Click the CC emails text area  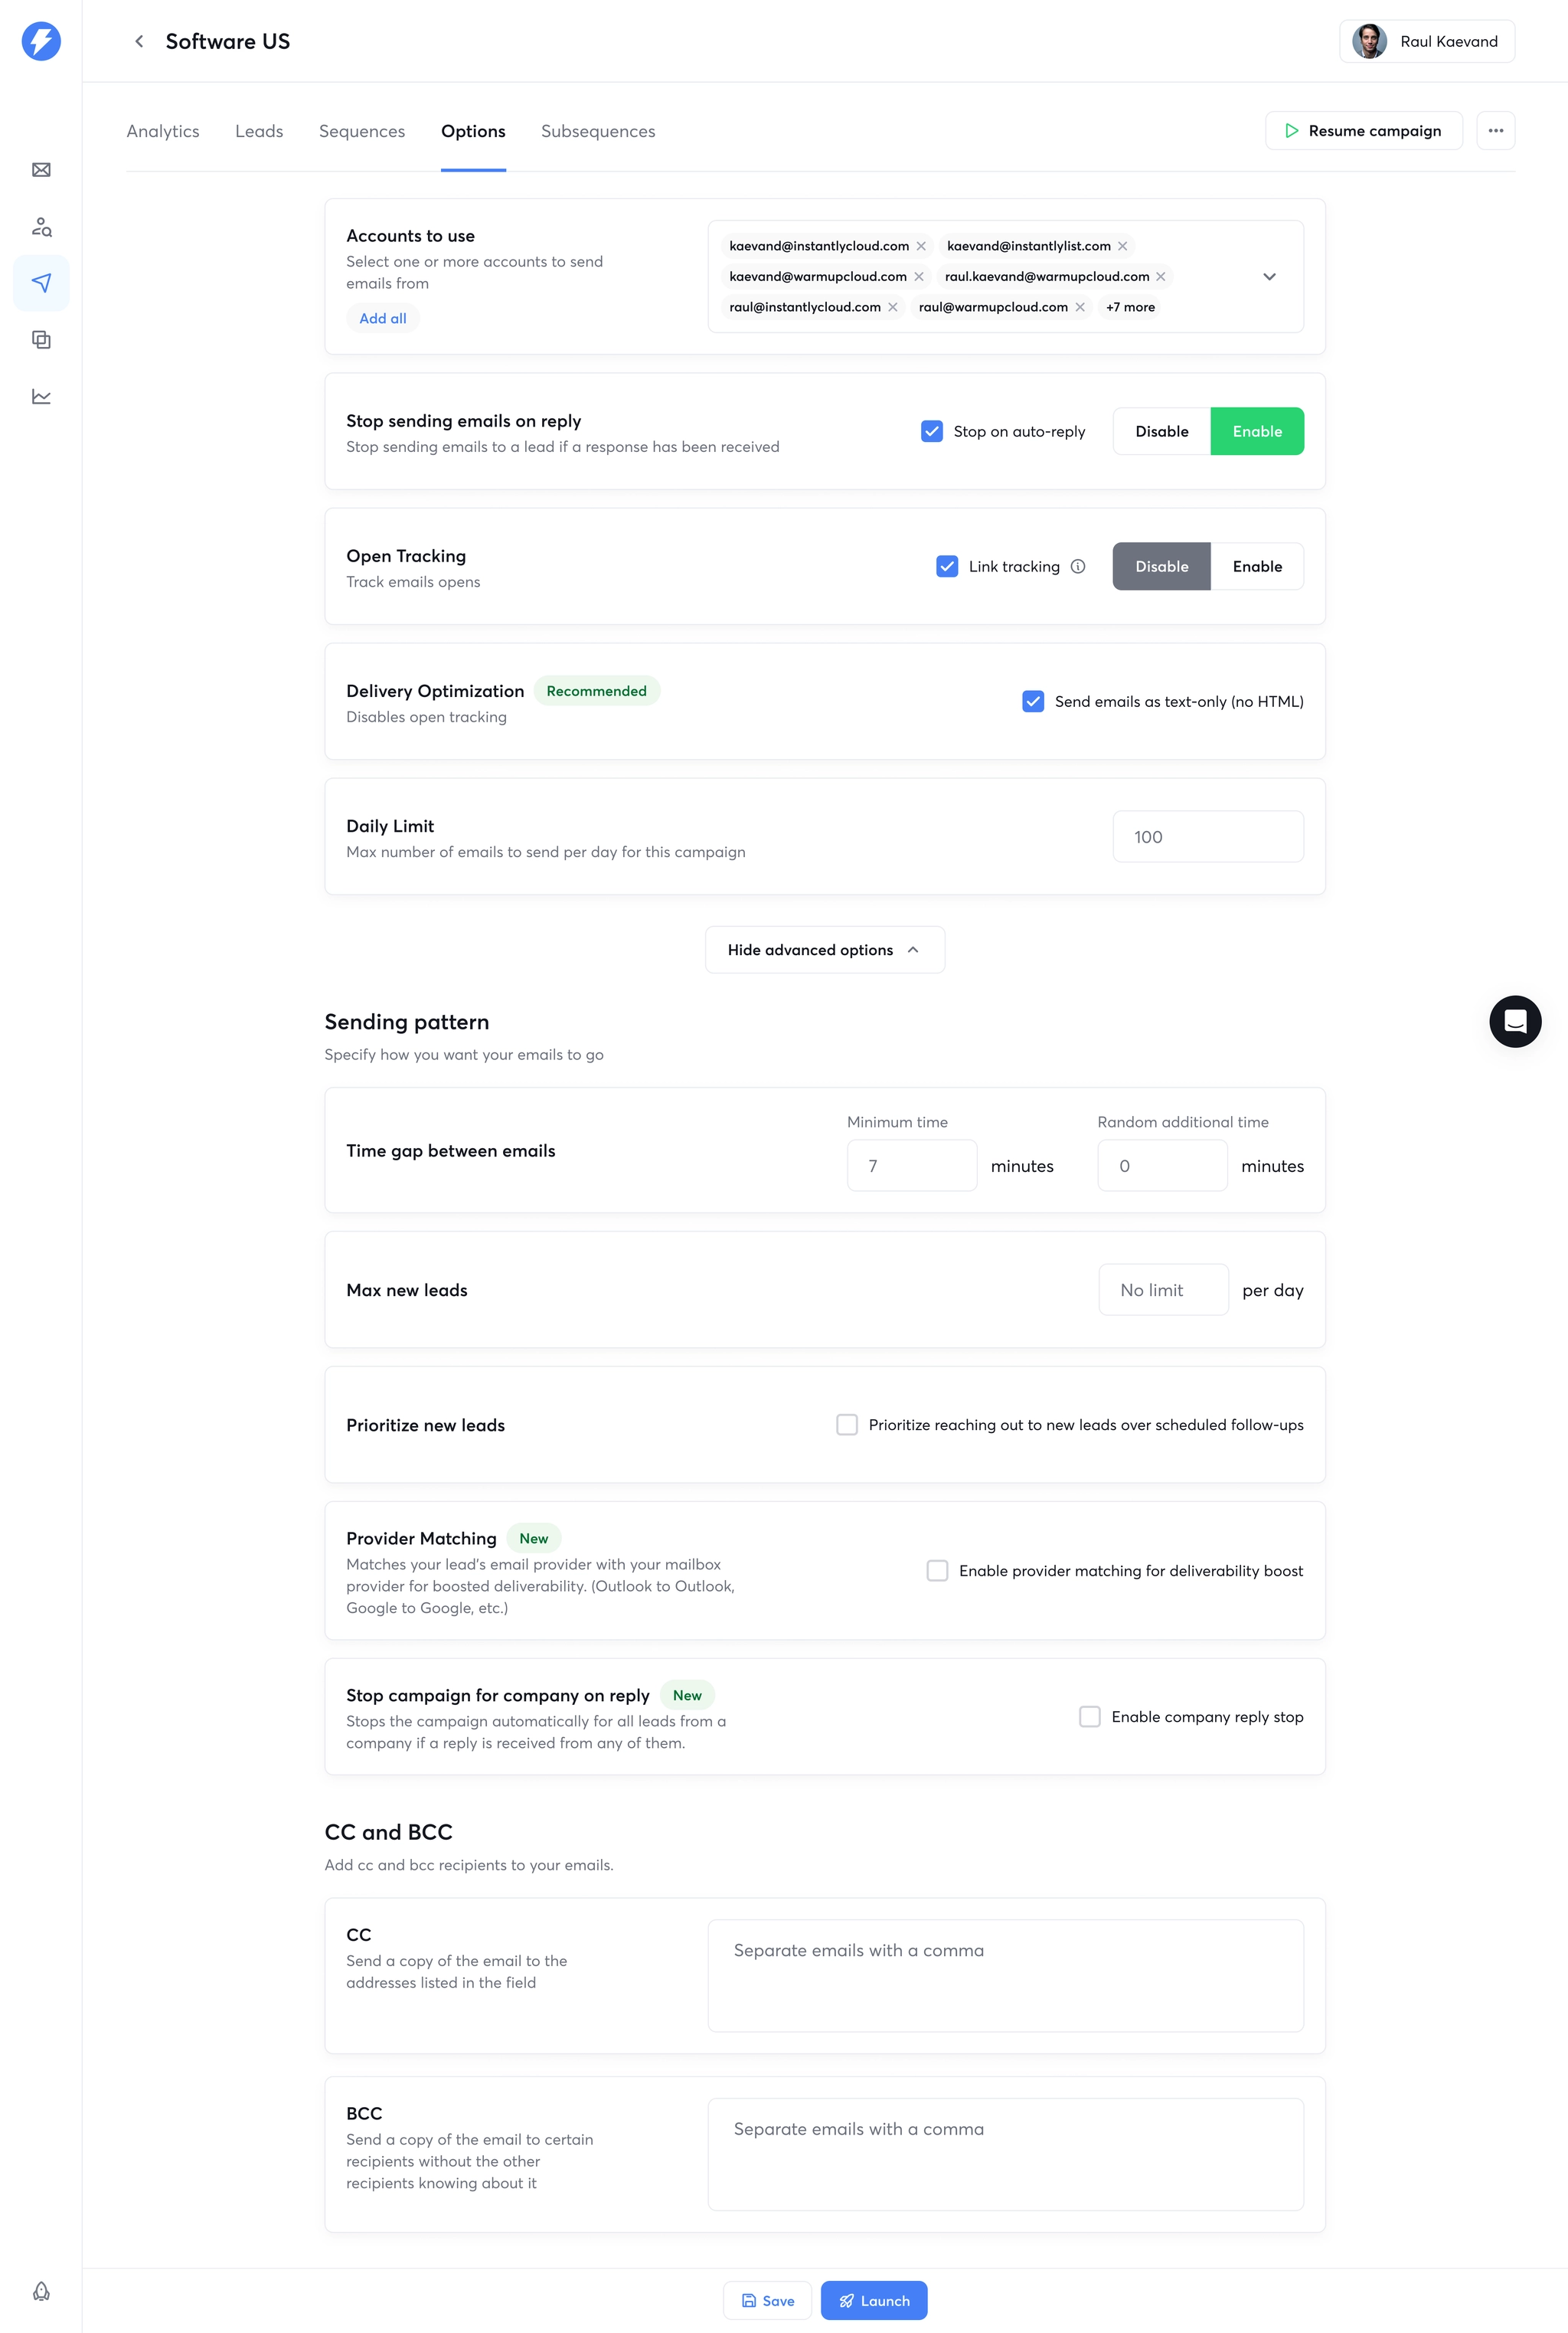pyautogui.click(x=1006, y=1975)
